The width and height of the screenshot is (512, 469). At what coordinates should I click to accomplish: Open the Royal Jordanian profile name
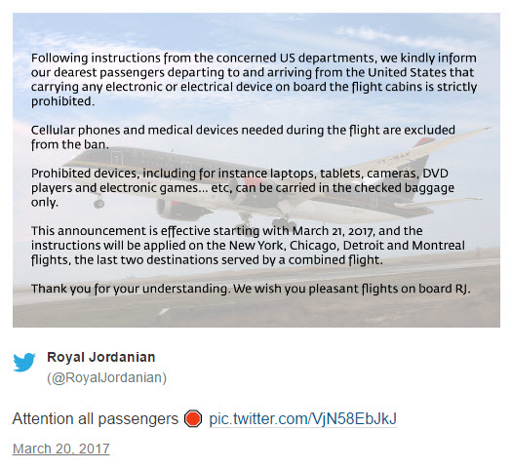(x=100, y=357)
